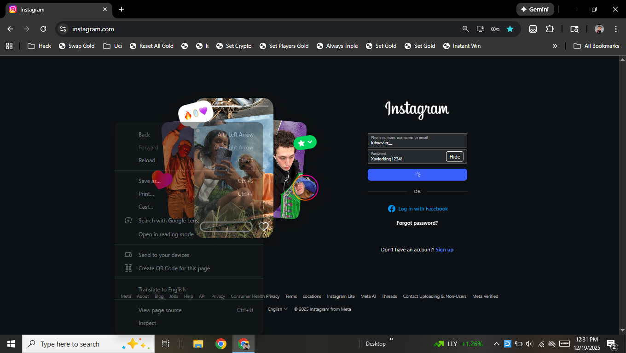Screen dimensions: 626x353
Task: Click the install app icon in address bar
Action: point(481,29)
